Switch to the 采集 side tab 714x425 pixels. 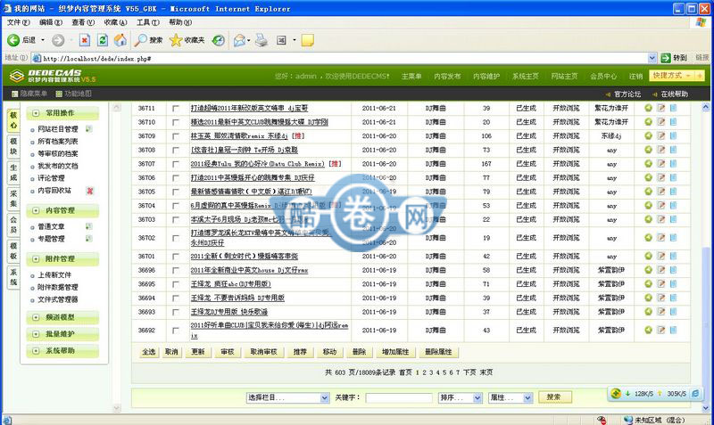click(x=13, y=199)
